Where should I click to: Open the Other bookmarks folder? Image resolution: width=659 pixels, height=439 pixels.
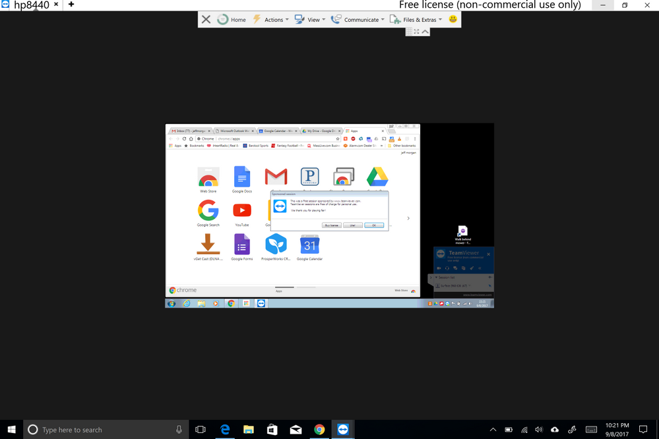tap(402, 146)
